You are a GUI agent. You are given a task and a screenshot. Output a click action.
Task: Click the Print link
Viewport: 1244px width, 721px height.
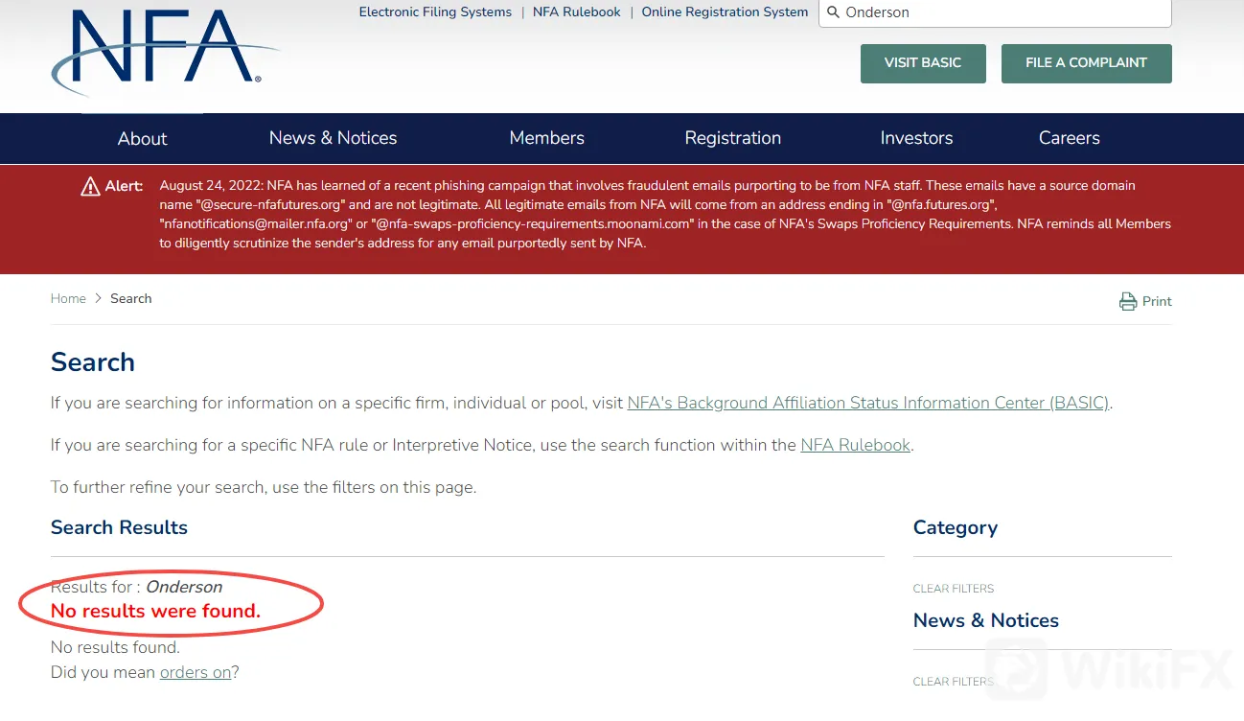(1157, 301)
